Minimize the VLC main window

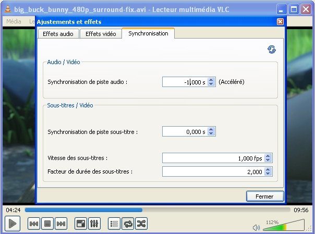(282, 9)
